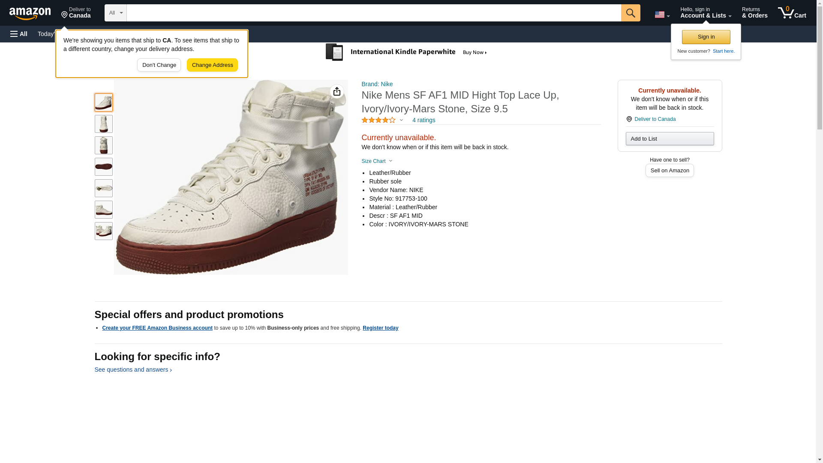
Task: Click the US flag language selector
Action: click(662, 15)
